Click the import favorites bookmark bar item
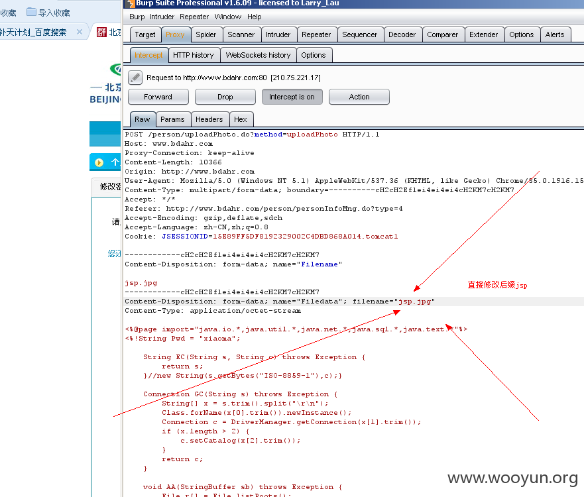 tap(48, 13)
